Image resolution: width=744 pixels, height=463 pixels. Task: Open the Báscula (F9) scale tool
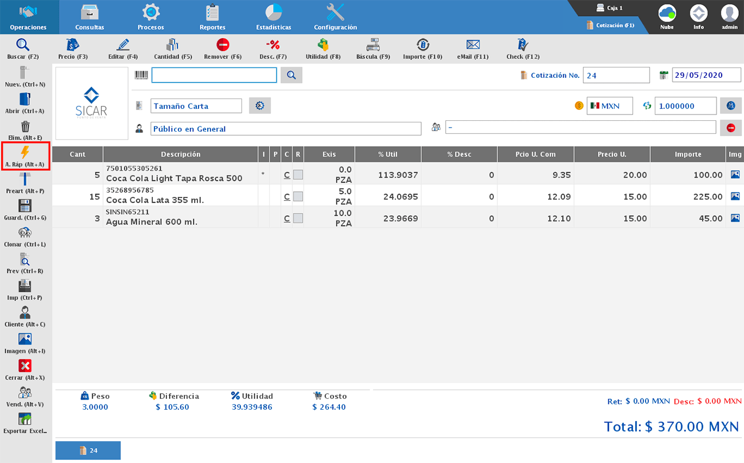(x=373, y=45)
